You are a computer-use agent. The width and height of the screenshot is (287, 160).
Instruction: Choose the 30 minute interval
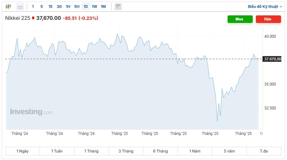point(59,6)
